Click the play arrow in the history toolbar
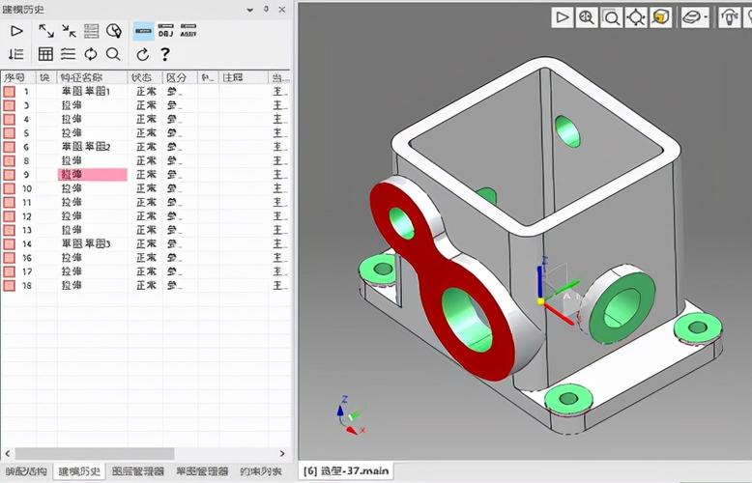 tap(16, 31)
